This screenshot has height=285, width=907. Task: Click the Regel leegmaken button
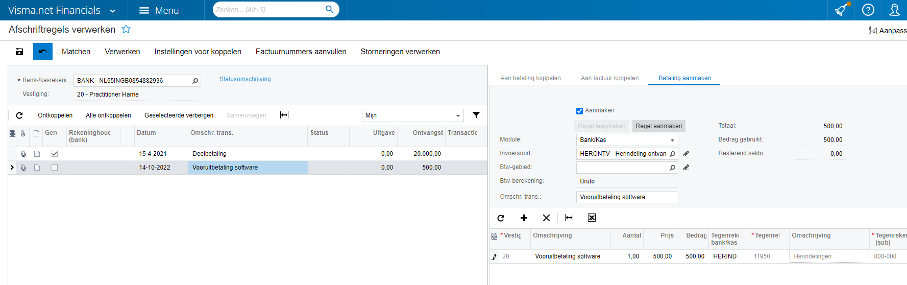pyautogui.click(x=602, y=126)
